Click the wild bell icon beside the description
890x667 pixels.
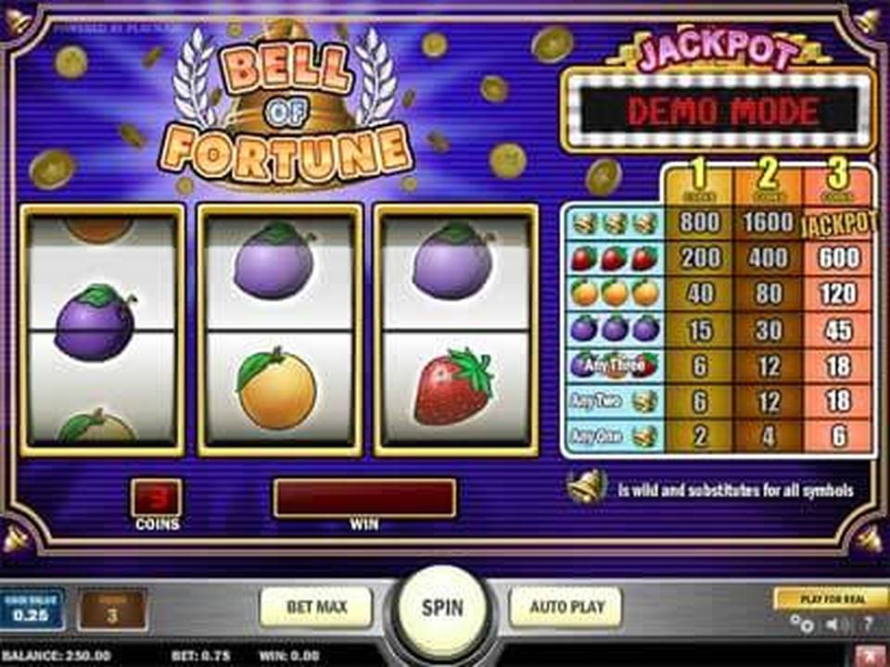pyautogui.click(x=586, y=488)
